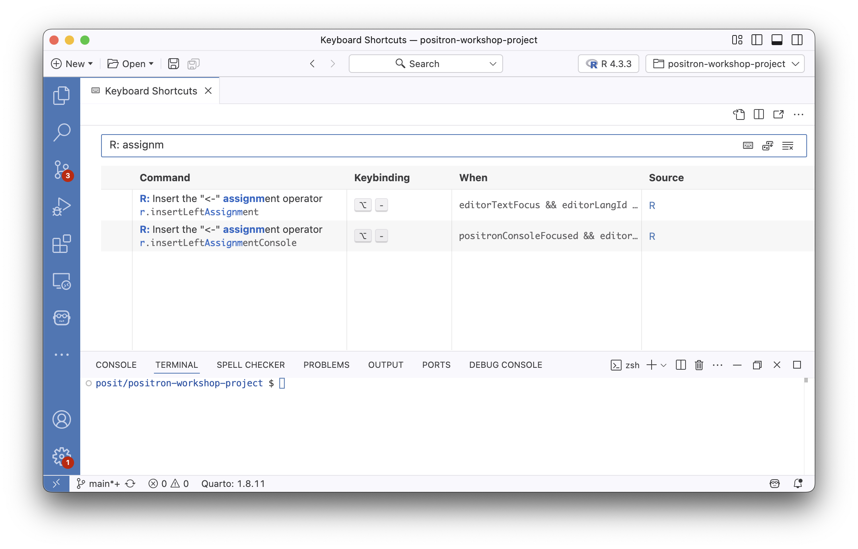The width and height of the screenshot is (858, 549).
Task: Open the Explorer view in the activity bar
Action: click(61, 95)
